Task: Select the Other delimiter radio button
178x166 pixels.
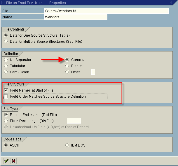Action: coord(67,72)
